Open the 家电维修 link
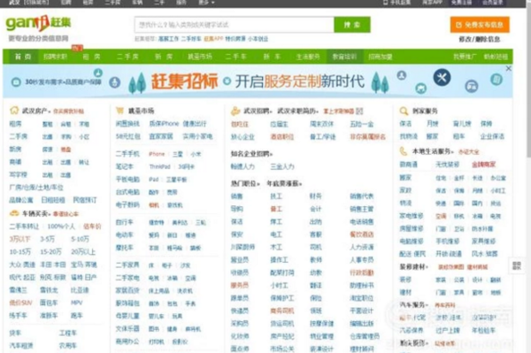 tap(412, 216)
